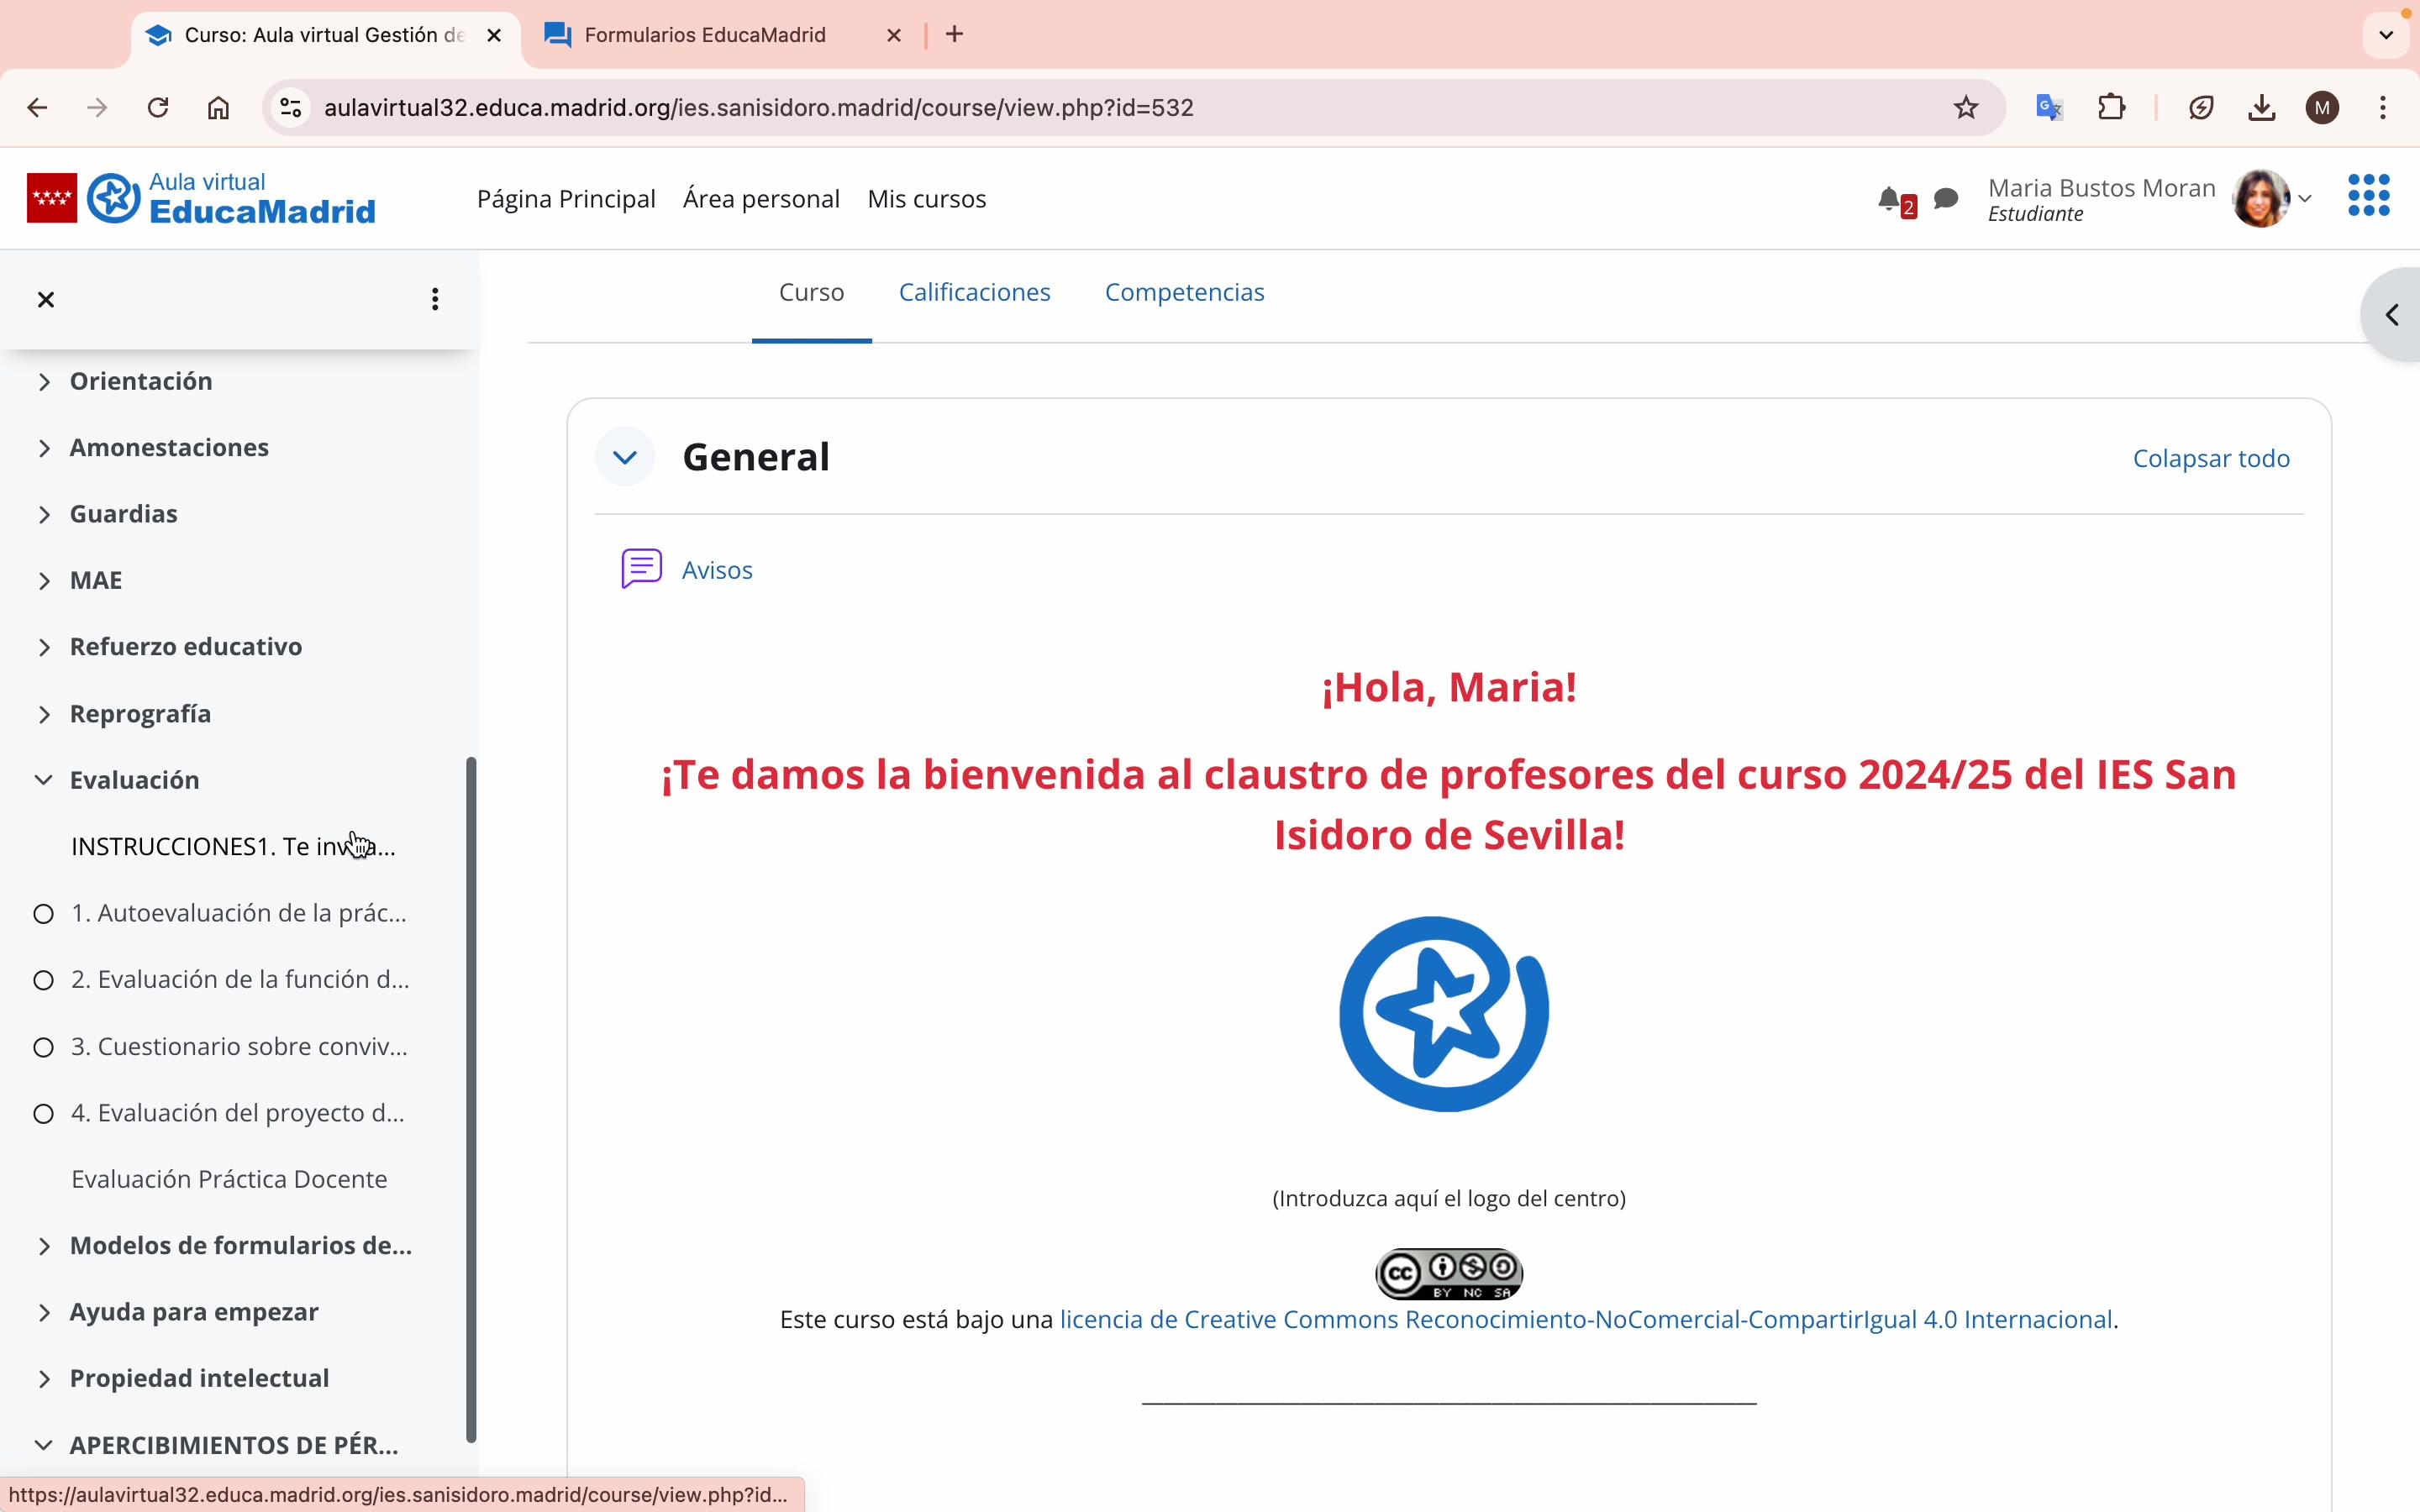Collapse the Evaluación section in sidebar
The image size is (2420, 1512).
(43, 780)
